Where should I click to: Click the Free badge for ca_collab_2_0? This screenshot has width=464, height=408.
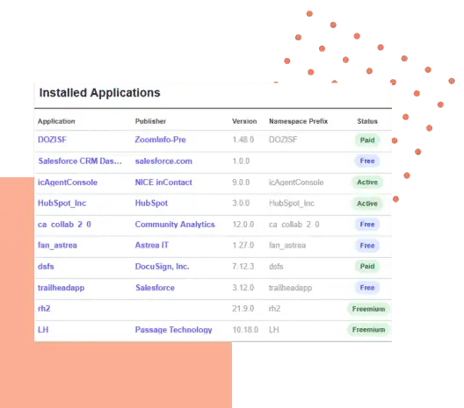click(x=367, y=225)
